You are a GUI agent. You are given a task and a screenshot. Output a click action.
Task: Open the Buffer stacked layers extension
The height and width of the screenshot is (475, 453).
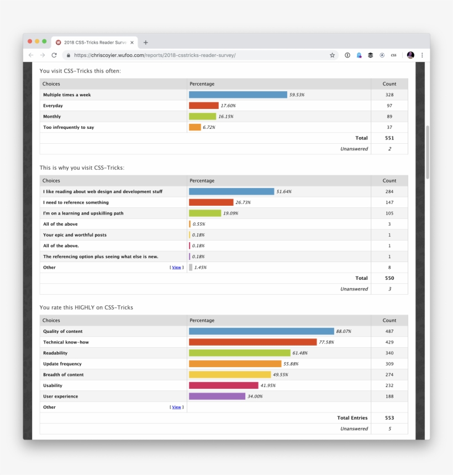[x=370, y=55]
